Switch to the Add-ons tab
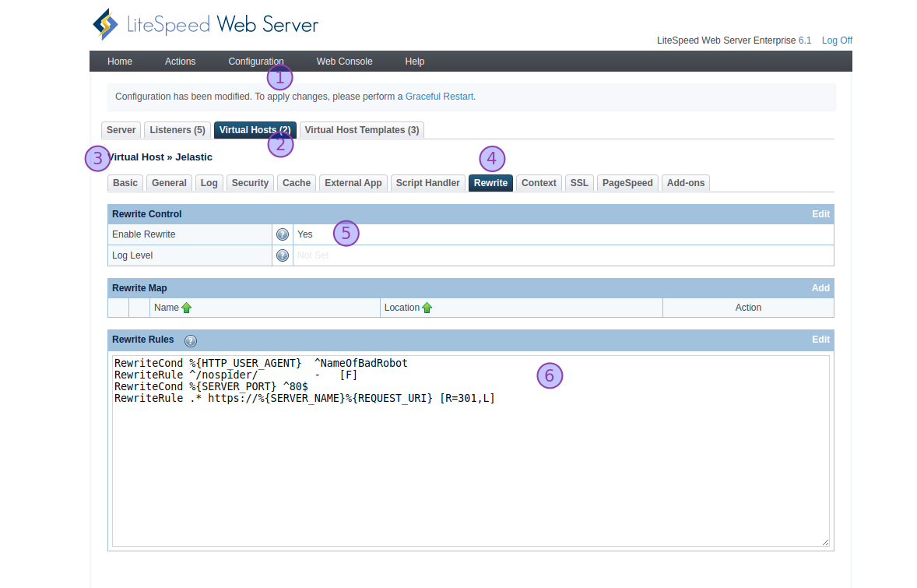 click(x=686, y=183)
